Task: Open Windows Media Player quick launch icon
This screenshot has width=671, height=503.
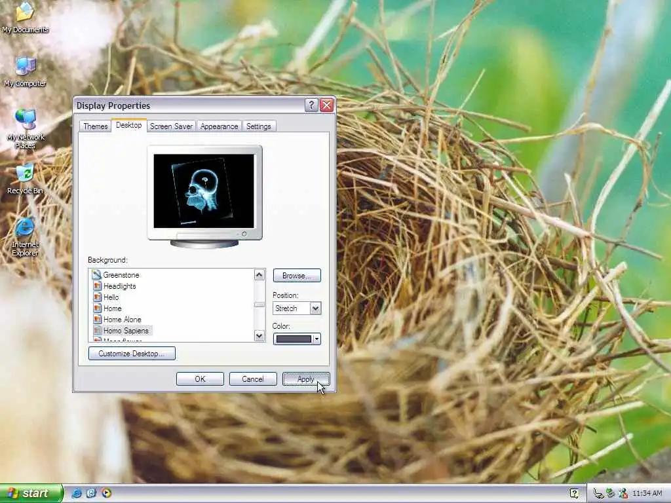Action: (107, 493)
